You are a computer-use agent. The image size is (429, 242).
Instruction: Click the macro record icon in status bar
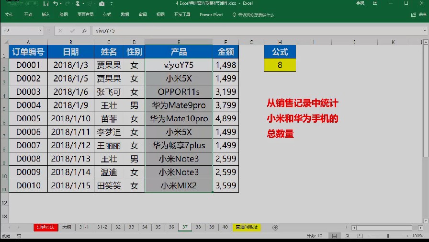click(x=19, y=236)
